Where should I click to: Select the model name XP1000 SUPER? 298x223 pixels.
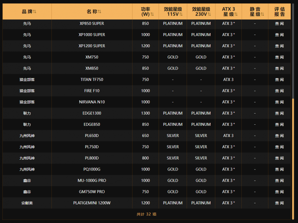coord(92,35)
